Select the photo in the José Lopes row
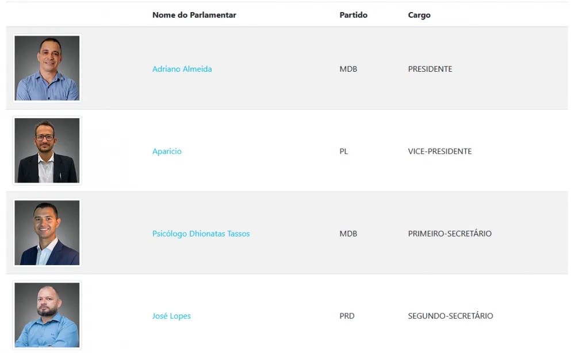The height and width of the screenshot is (353, 575). tap(47, 315)
